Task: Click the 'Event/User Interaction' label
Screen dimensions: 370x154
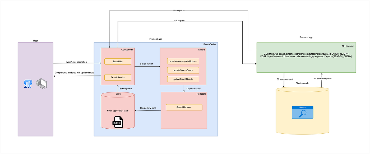Action: pyautogui.click(x=76, y=62)
